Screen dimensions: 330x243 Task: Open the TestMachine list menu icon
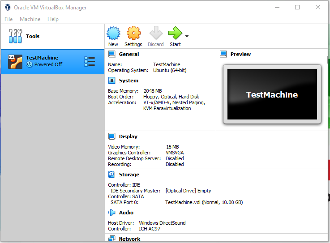tap(90, 62)
